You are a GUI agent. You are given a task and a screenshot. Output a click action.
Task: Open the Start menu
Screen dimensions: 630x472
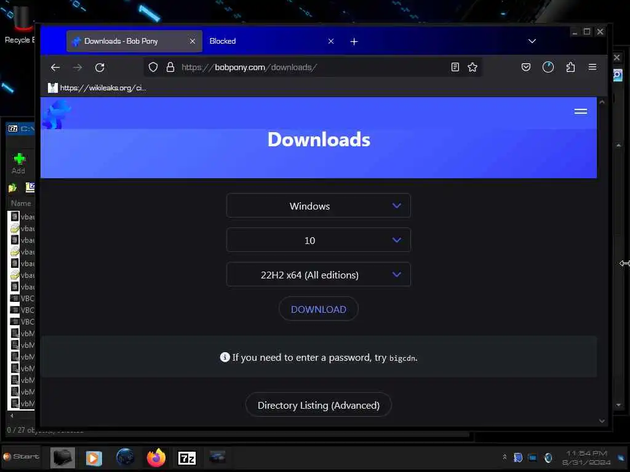pos(22,457)
